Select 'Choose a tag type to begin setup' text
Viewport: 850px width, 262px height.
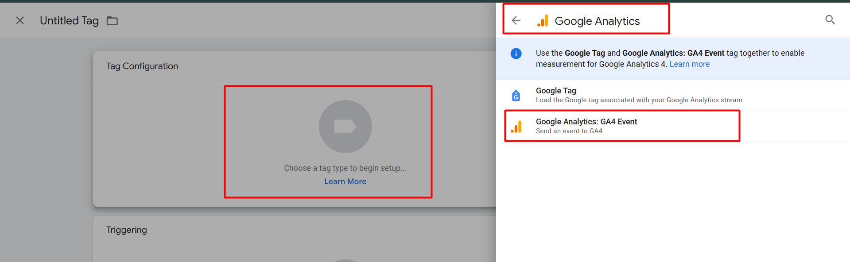click(x=345, y=168)
